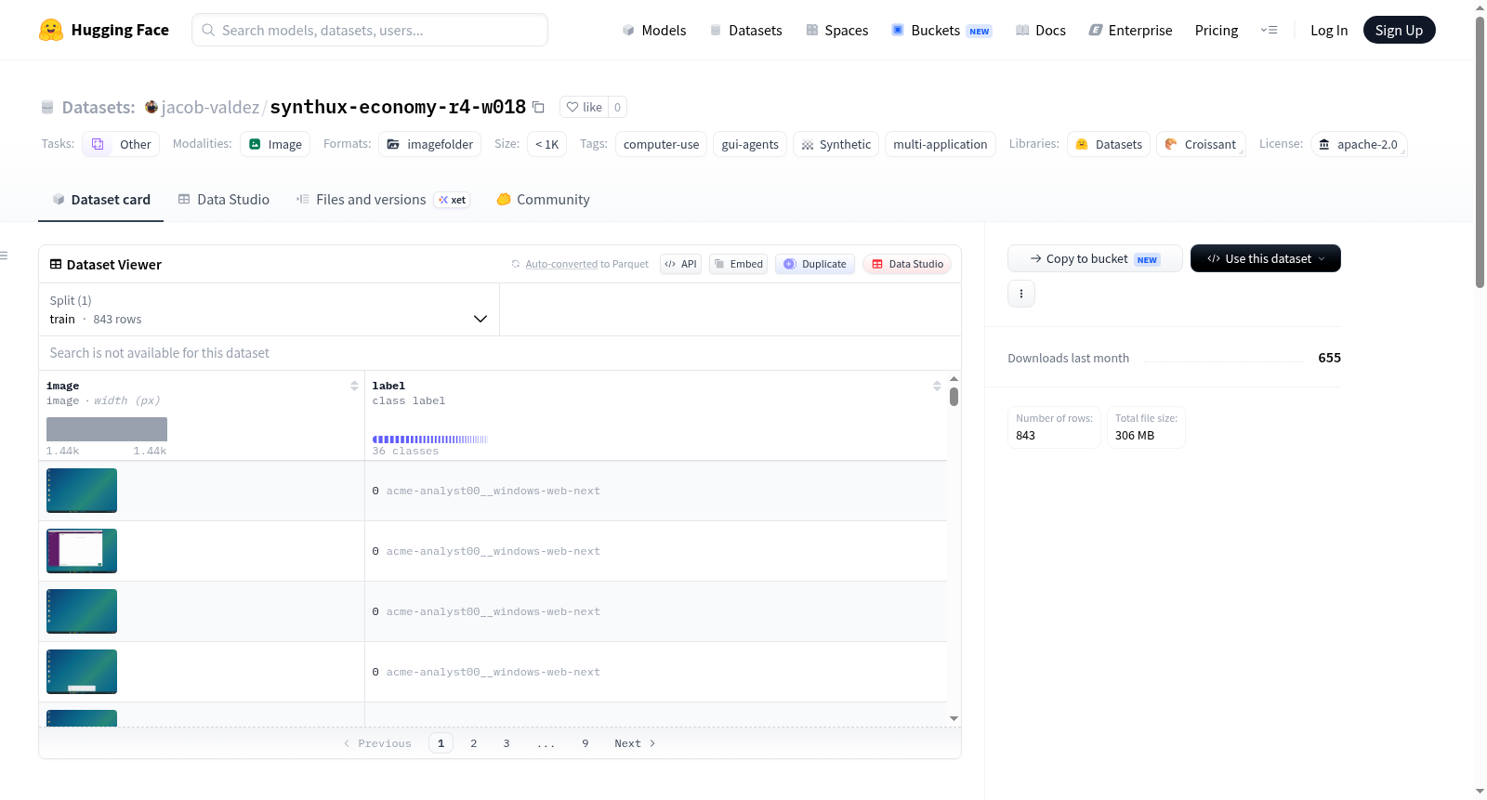Click the Sign Up button

point(1399,30)
